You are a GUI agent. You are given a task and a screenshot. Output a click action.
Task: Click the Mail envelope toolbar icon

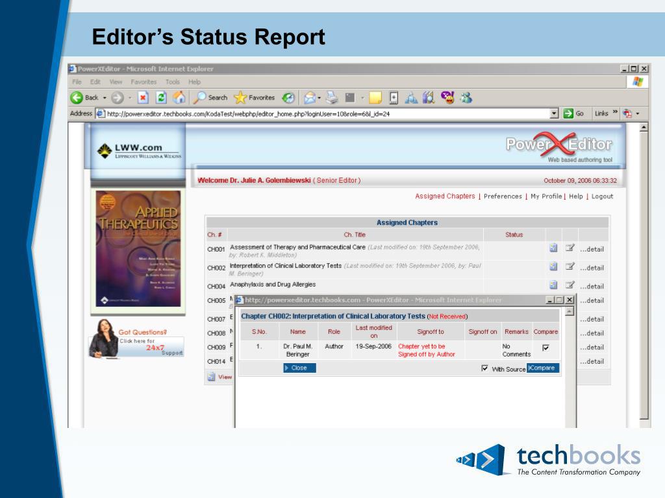(310, 98)
